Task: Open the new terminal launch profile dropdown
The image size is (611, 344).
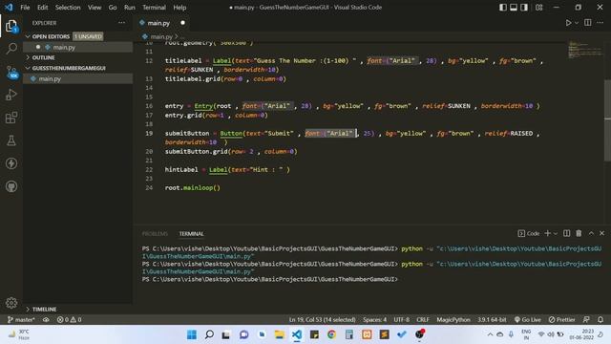Action: point(556,233)
